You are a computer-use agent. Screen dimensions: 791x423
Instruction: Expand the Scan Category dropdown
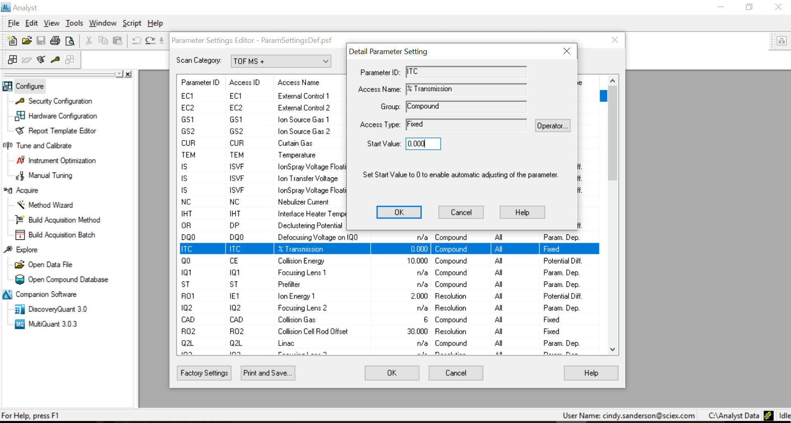[x=325, y=61]
